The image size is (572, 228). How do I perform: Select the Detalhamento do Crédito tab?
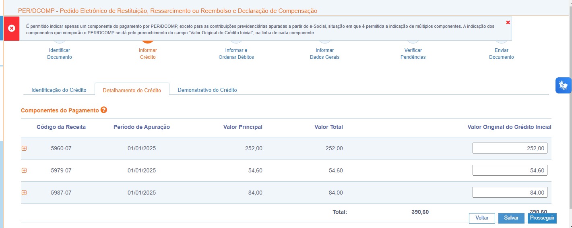pos(132,90)
